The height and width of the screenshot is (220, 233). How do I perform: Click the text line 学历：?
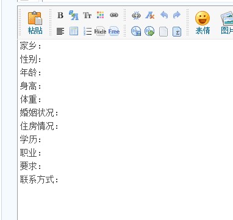point(30,140)
